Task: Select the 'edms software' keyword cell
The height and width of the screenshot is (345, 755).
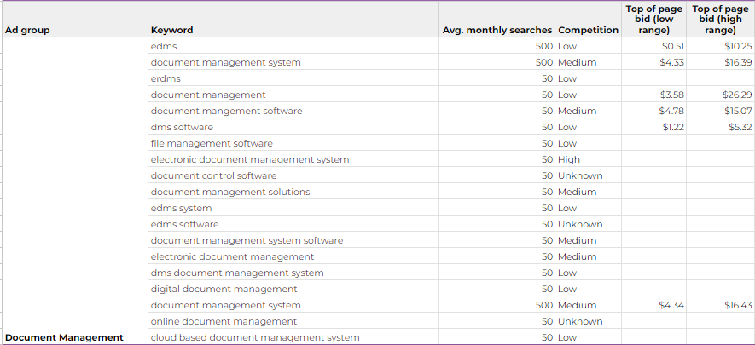Action: pos(184,224)
